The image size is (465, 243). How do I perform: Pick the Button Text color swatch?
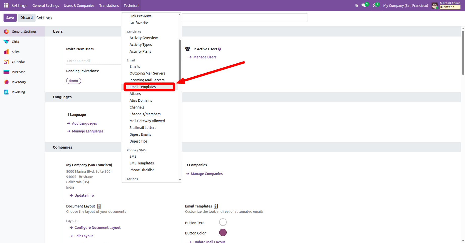[223, 222]
